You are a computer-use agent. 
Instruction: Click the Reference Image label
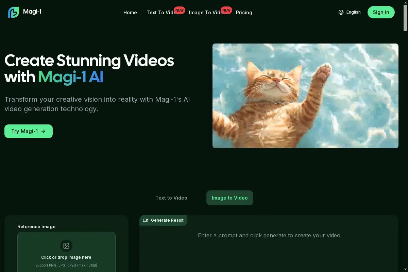pyautogui.click(x=36, y=226)
